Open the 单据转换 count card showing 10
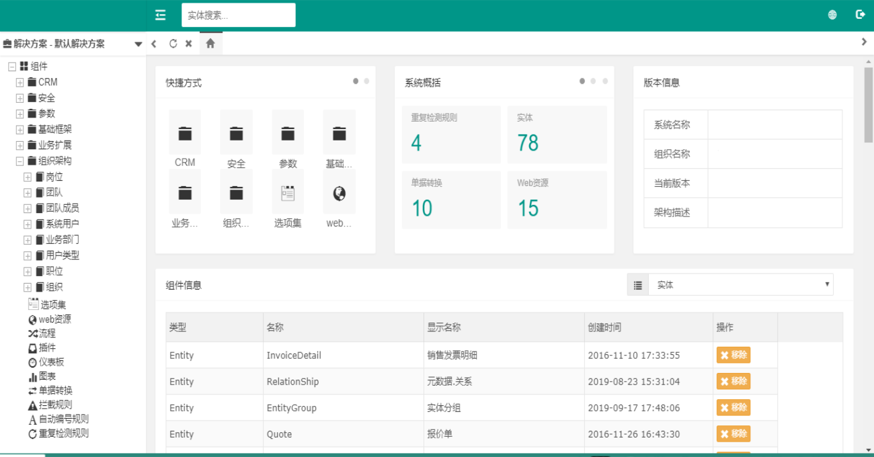Viewport: 874px width, 457px height. point(451,200)
